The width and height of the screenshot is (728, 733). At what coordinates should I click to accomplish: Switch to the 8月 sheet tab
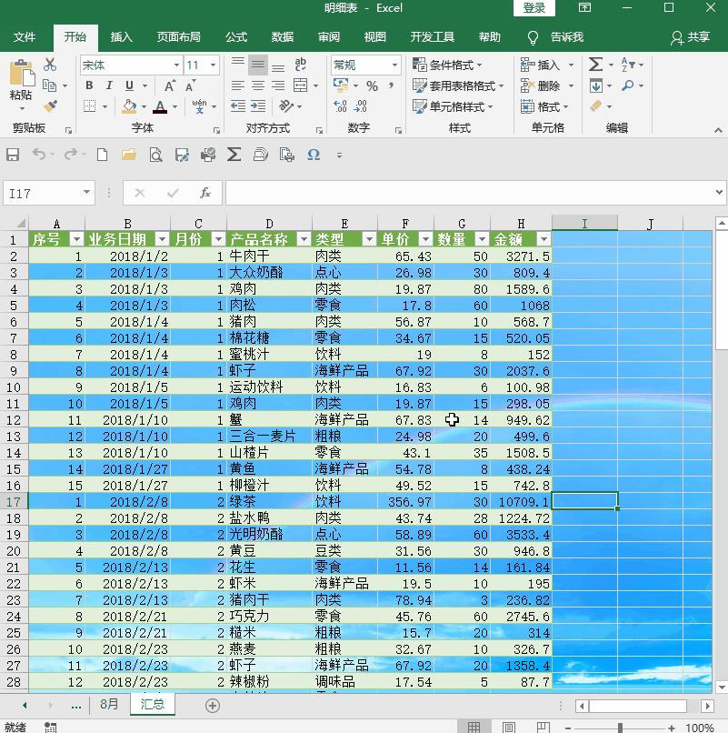click(x=108, y=705)
